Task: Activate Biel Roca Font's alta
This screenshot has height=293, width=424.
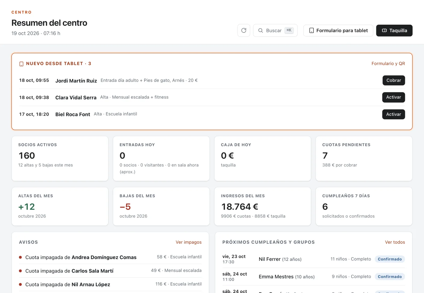Action: pos(394,114)
